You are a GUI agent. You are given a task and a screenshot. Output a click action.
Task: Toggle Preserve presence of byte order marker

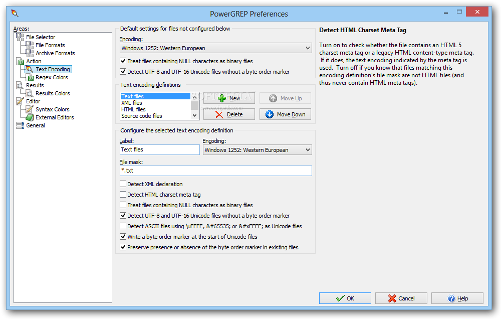point(123,247)
